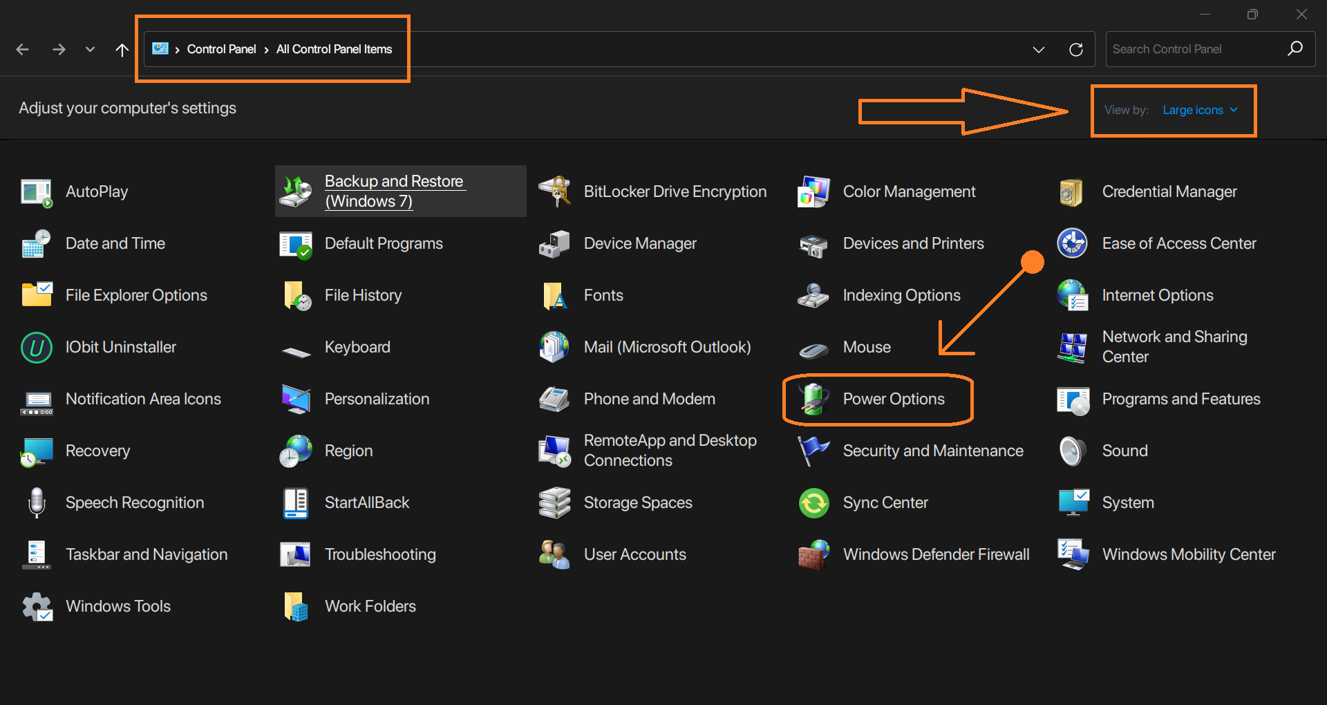This screenshot has width=1327, height=705.
Task: Expand the address bar history dropdown
Action: click(1038, 49)
